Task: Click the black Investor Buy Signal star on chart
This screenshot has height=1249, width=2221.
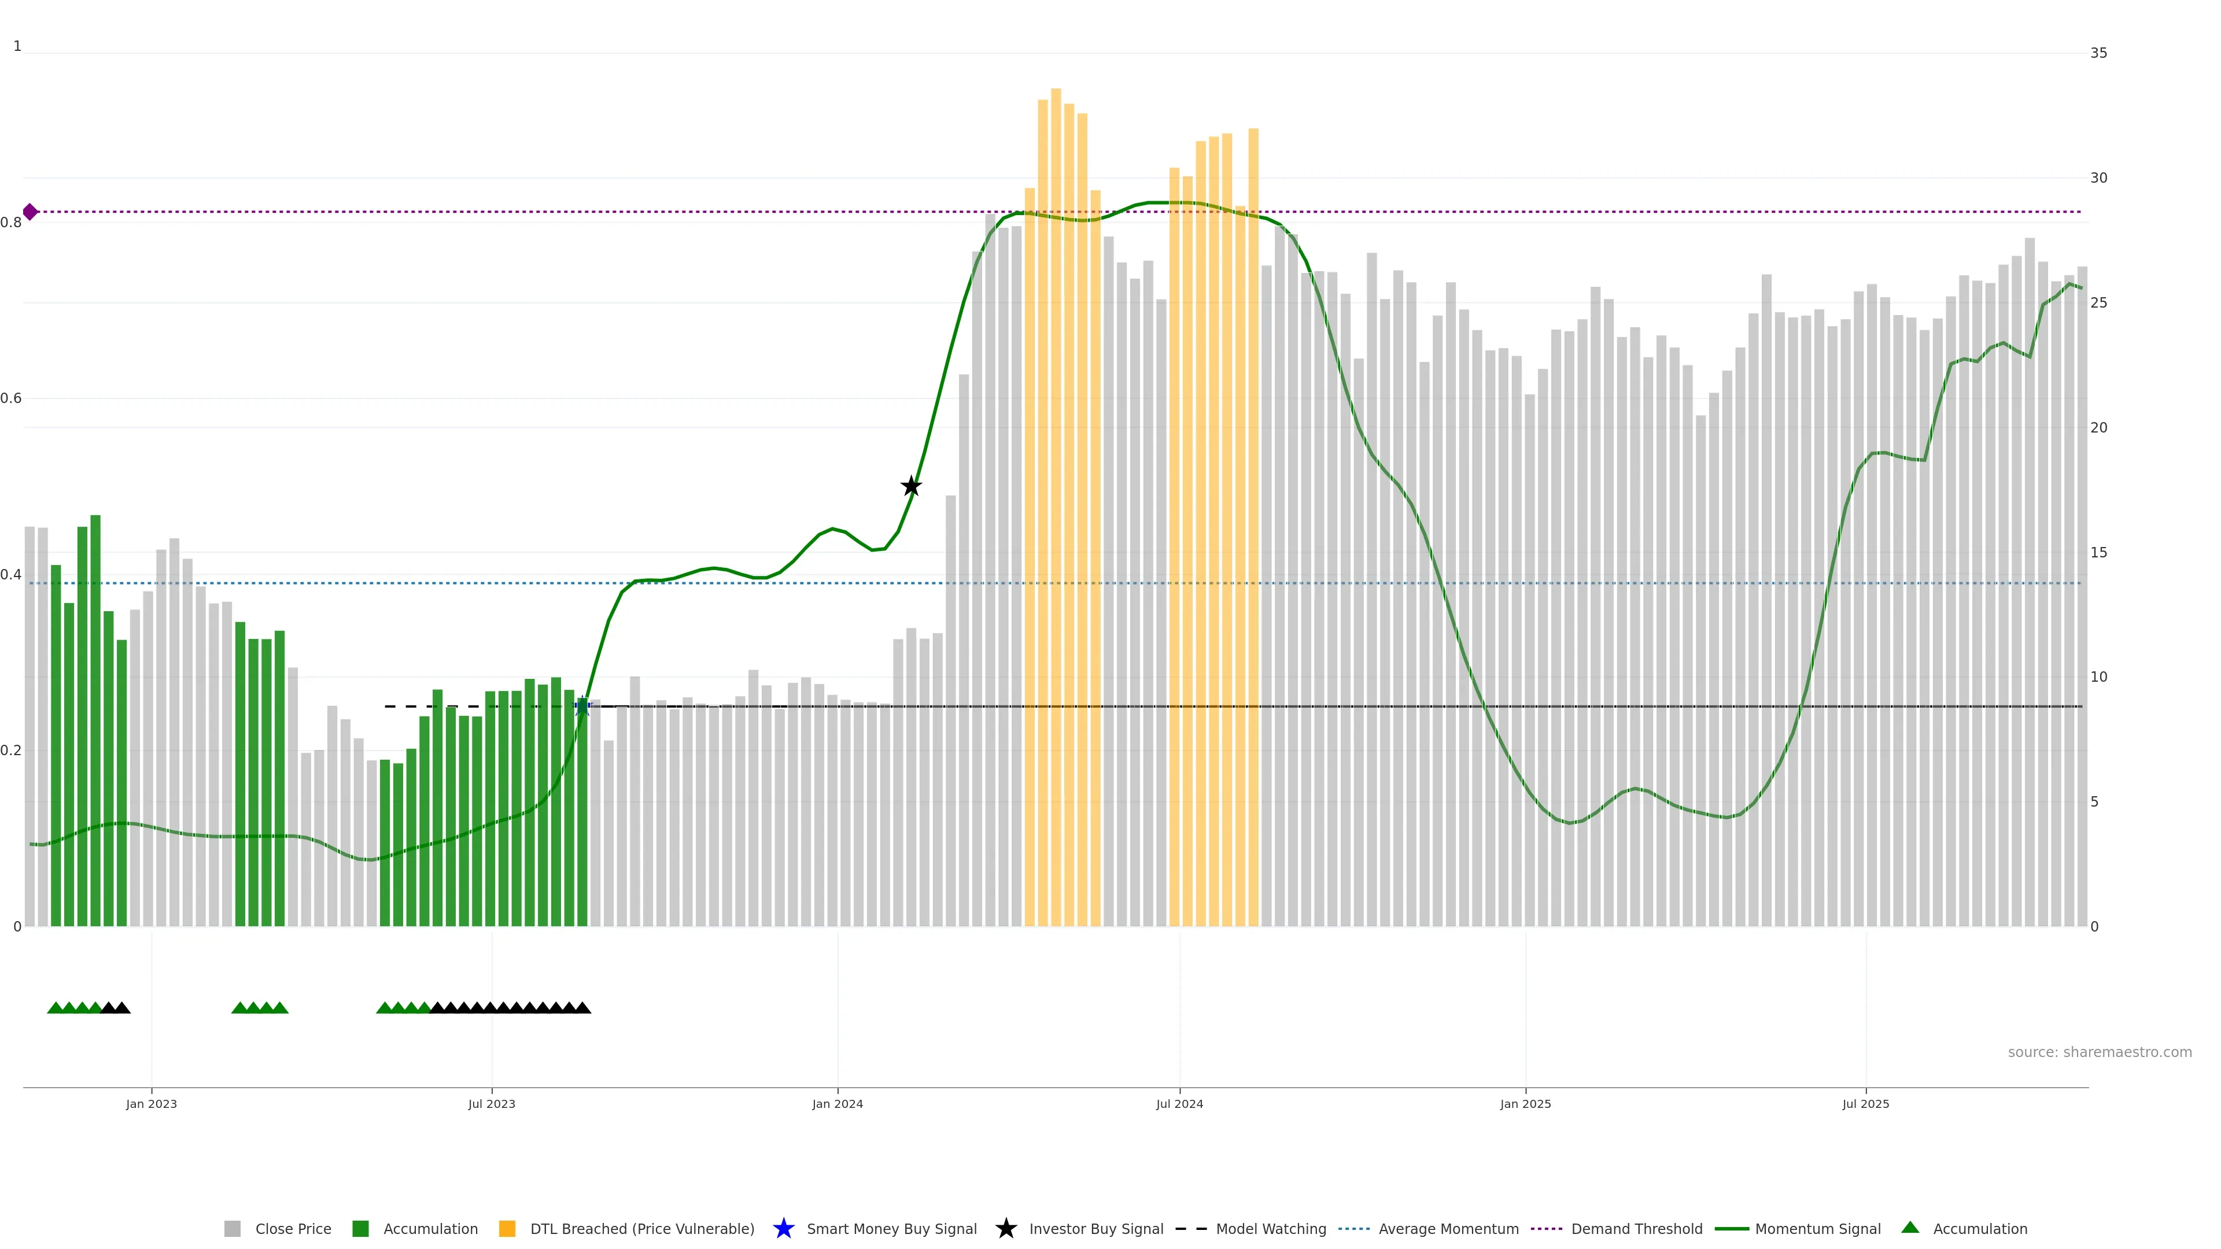Action: [910, 486]
